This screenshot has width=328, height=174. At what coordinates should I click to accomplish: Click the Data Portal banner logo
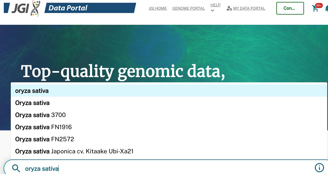(90, 8)
